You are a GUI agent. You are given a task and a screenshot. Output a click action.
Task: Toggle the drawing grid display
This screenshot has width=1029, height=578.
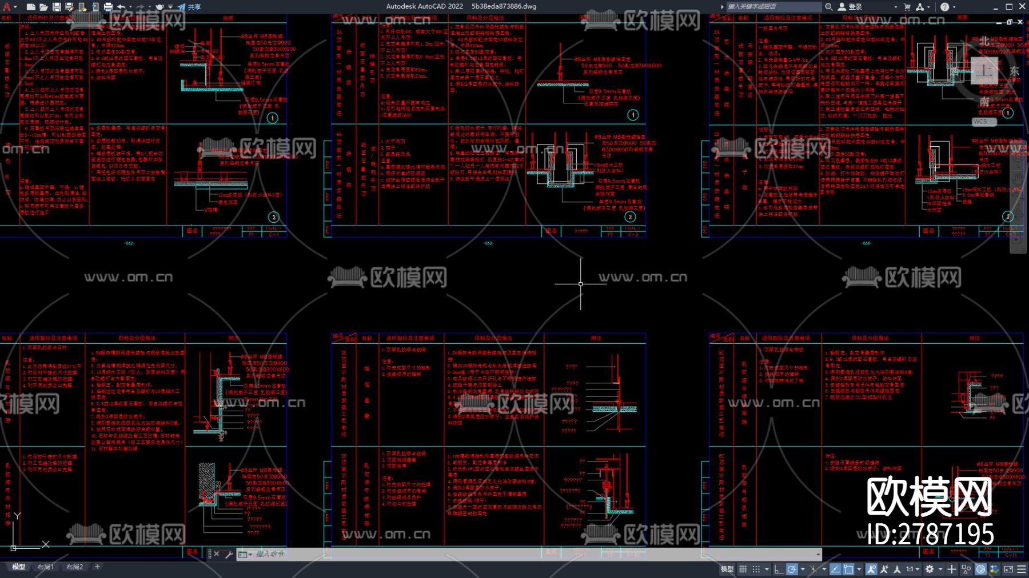click(x=743, y=569)
